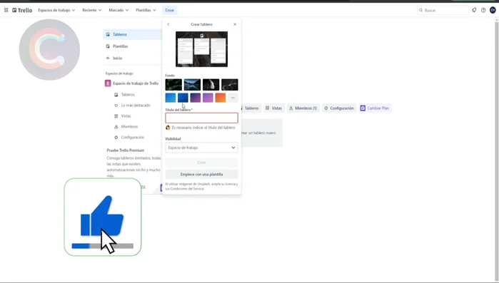Go back in the Crear tablero popup
499x283 pixels.
tap(168, 24)
